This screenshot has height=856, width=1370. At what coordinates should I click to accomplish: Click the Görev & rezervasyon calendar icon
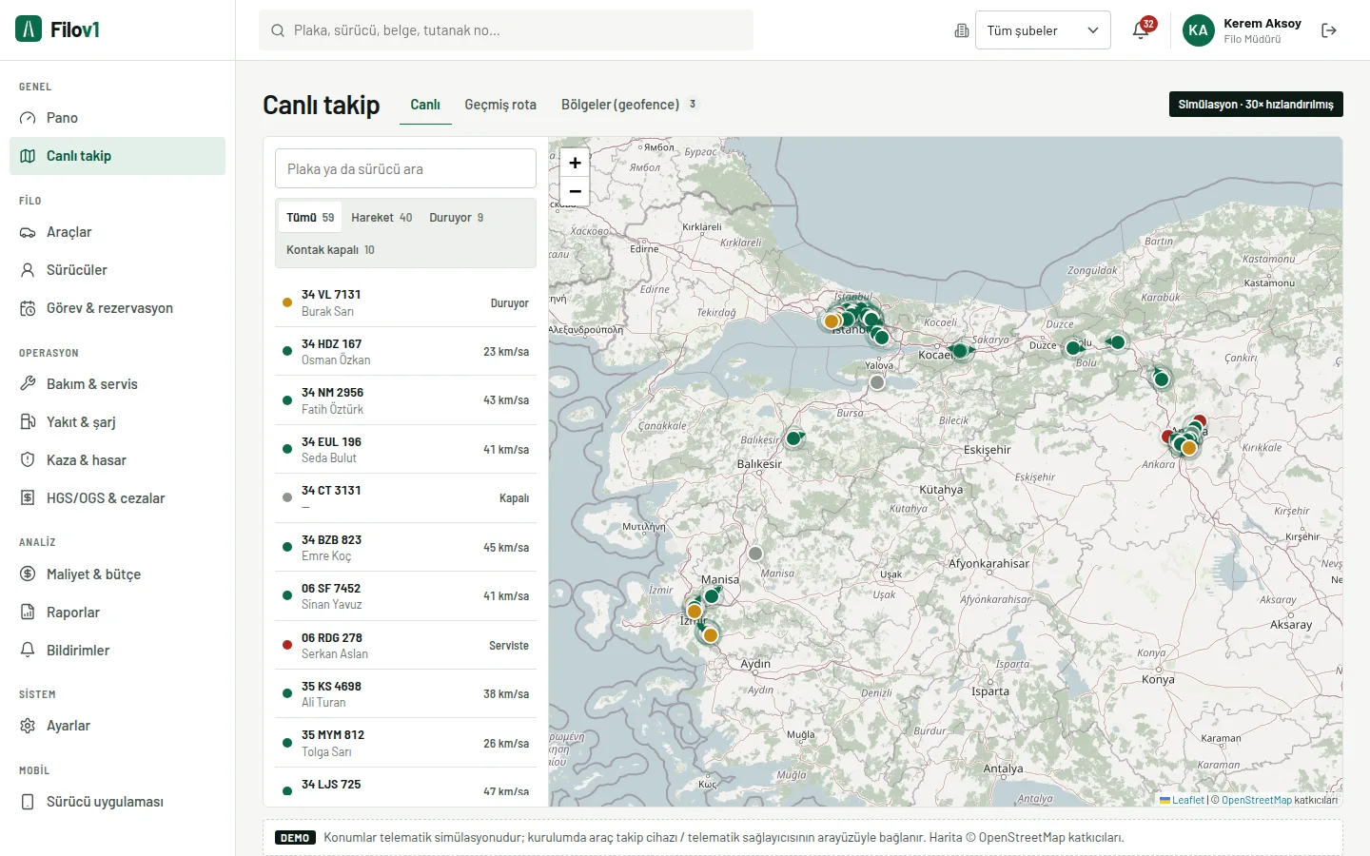28,308
